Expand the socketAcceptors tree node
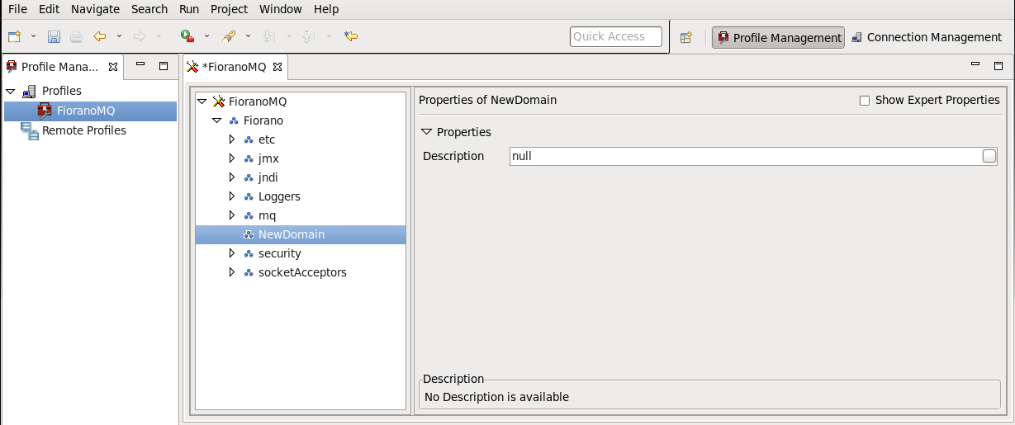1015x425 pixels. [x=232, y=272]
